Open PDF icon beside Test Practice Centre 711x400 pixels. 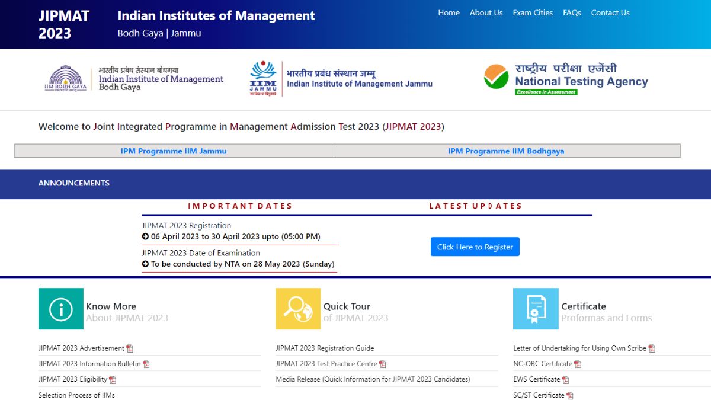pos(383,364)
